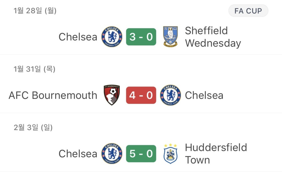Click the 1월 31일 (목) date label
This screenshot has height=177, width=282.
34,69
